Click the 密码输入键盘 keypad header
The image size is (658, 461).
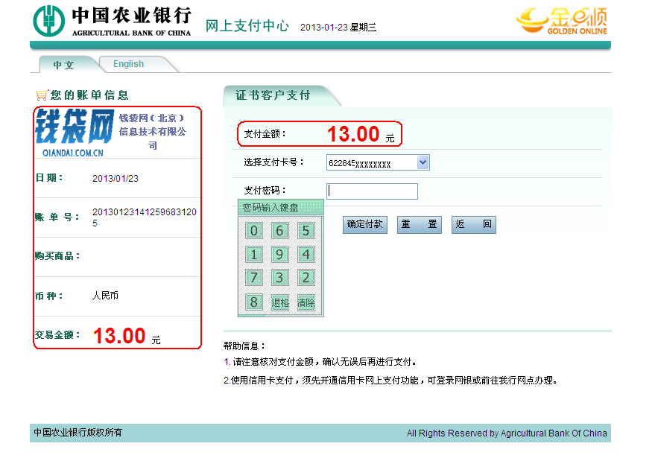(x=281, y=207)
